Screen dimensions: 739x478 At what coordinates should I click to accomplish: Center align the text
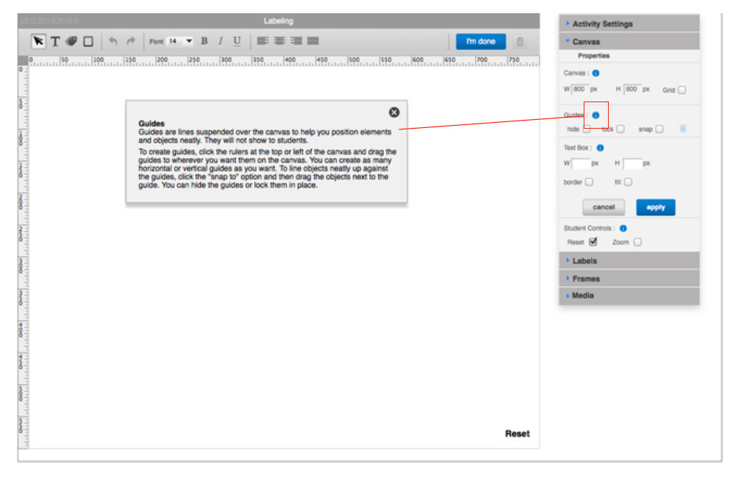(x=279, y=42)
